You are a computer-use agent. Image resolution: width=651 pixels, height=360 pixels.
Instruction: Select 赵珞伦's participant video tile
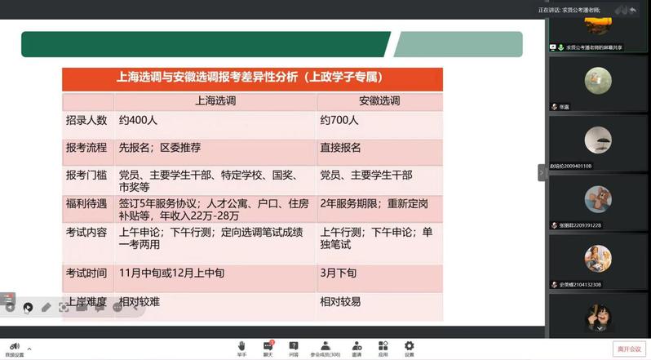[x=598, y=142]
